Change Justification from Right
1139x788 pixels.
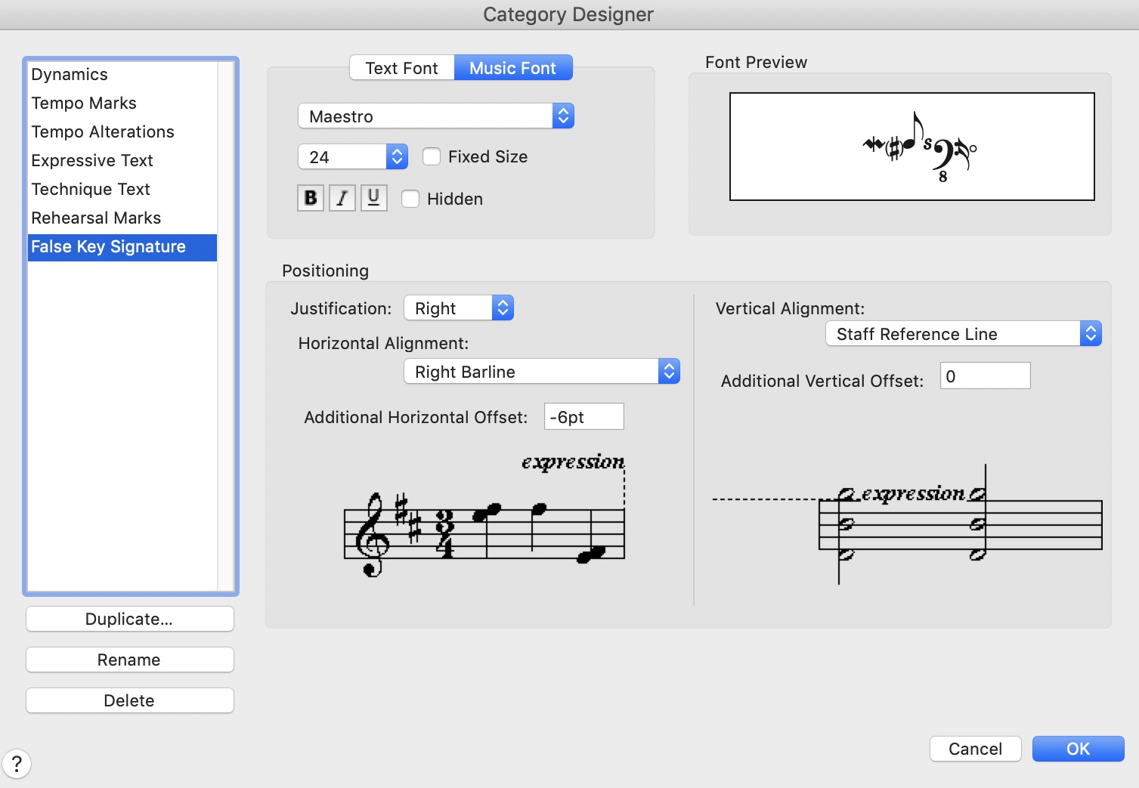[502, 307]
